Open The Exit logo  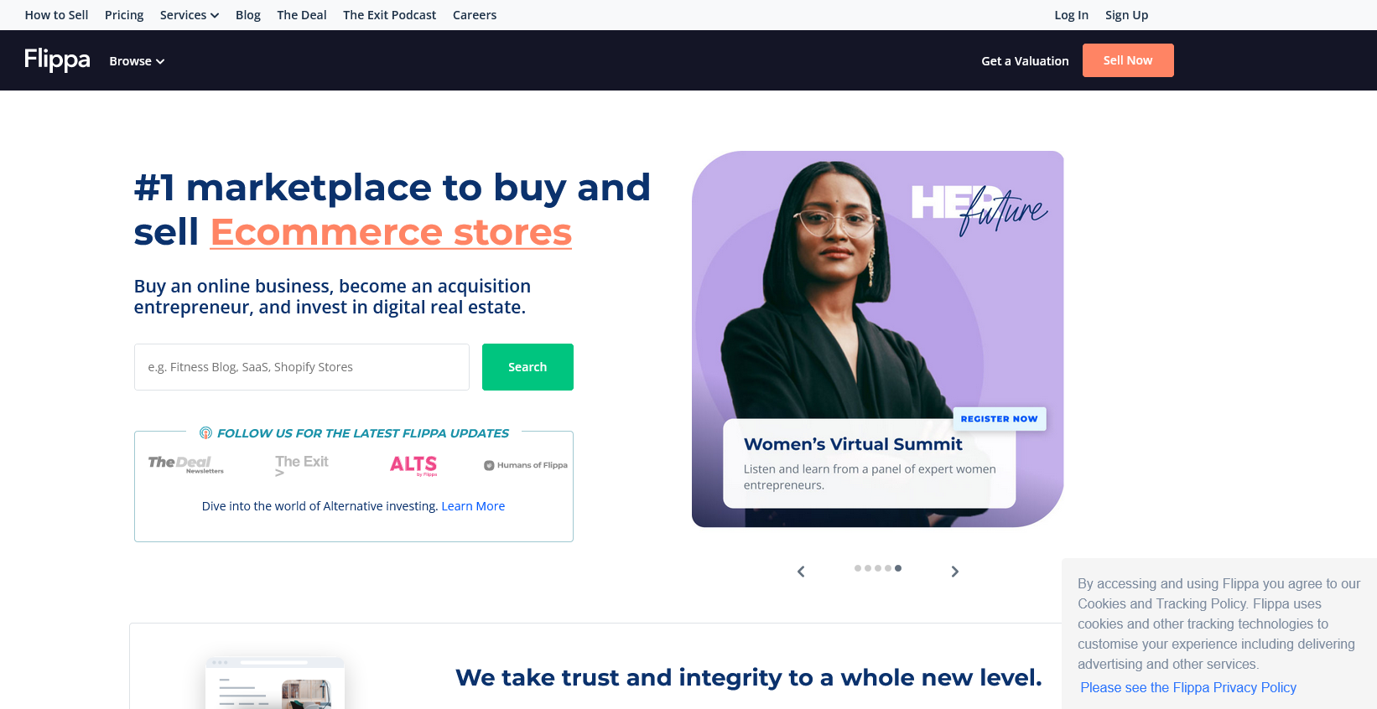pyautogui.click(x=302, y=465)
